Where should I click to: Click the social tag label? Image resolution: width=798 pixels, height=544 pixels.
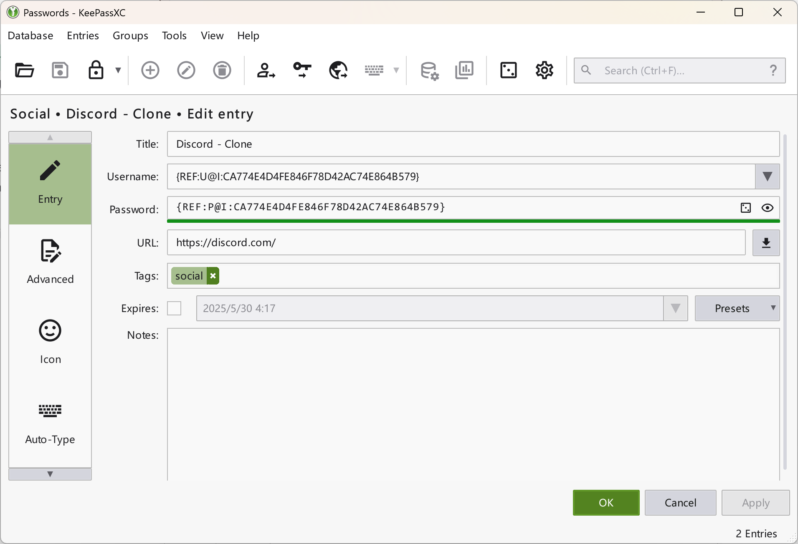(189, 276)
